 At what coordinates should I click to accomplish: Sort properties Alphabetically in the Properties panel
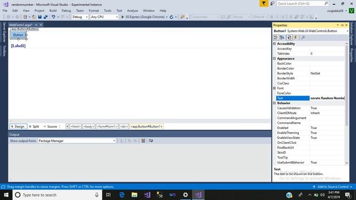tap(282, 37)
